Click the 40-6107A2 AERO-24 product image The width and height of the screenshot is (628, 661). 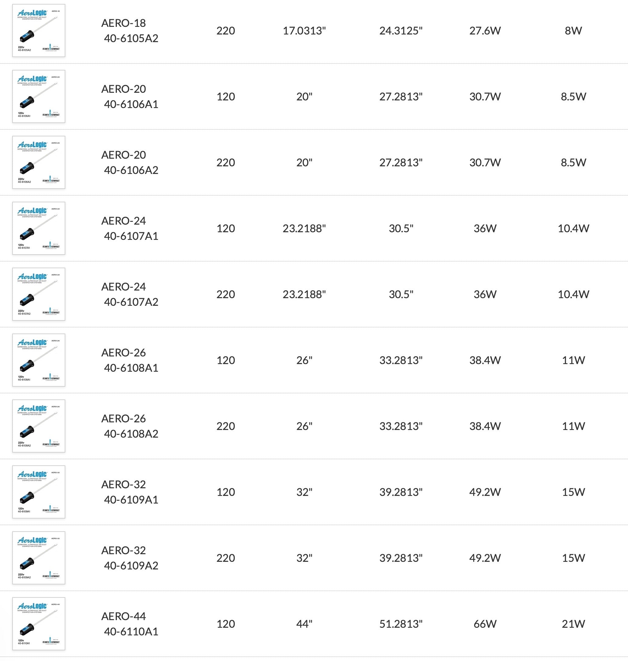(x=38, y=294)
